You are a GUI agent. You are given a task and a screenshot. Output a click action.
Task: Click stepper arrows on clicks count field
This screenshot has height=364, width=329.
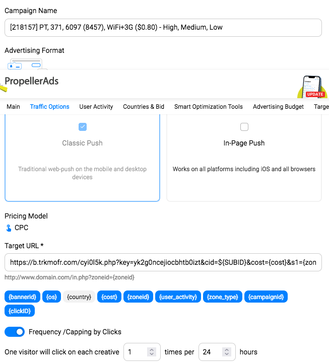pos(152,352)
